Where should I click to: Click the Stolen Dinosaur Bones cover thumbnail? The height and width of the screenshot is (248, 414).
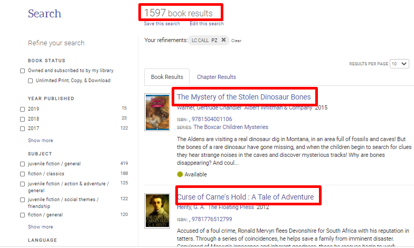pos(156,113)
